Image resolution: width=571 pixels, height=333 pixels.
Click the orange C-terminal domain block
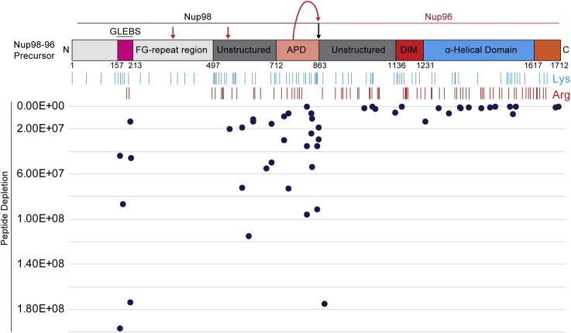[547, 50]
